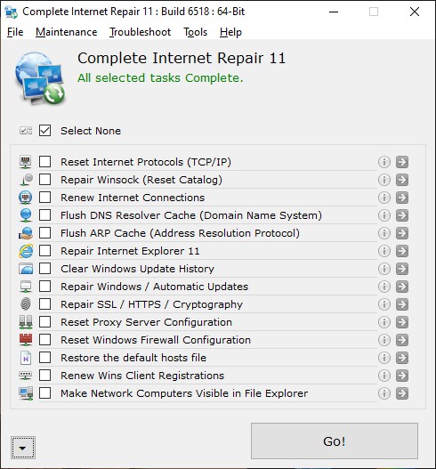
Task: Click the 'Flush DNS Resolver Cache' label text
Action: [x=191, y=215]
